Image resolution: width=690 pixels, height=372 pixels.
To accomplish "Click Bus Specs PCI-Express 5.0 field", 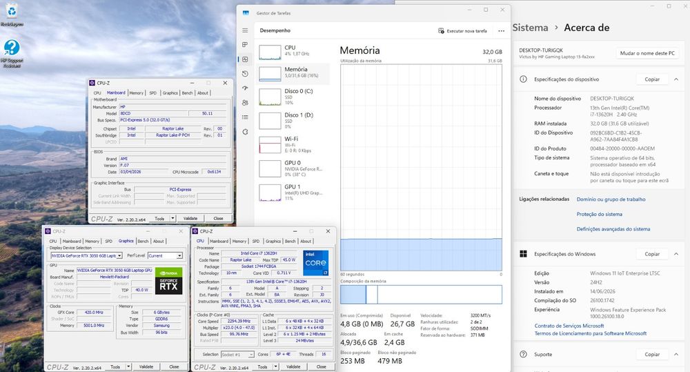I will 173,120.
